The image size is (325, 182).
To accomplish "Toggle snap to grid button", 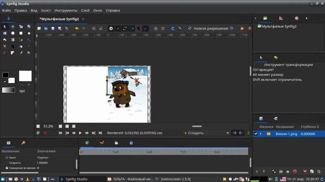I will pyautogui.click(x=162, y=28).
